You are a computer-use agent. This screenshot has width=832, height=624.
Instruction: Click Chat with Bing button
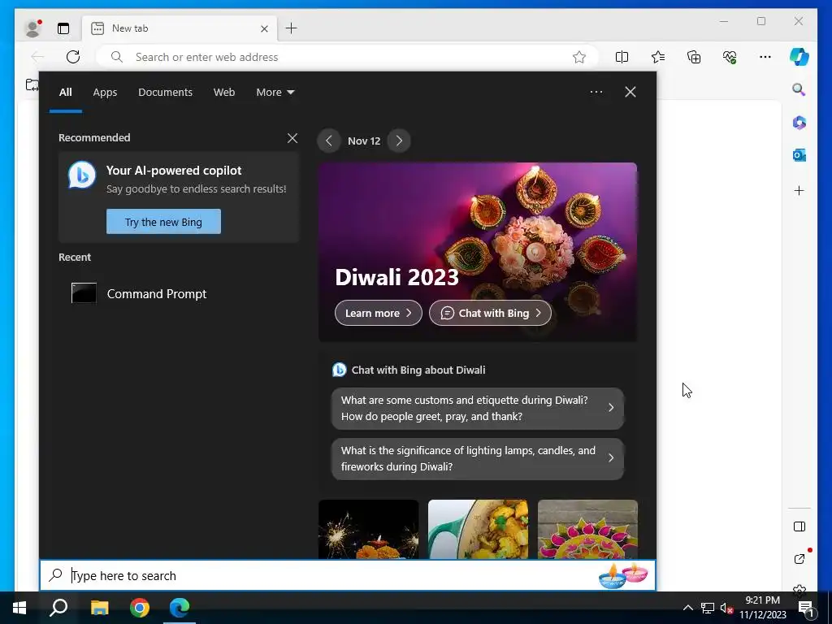pos(490,313)
